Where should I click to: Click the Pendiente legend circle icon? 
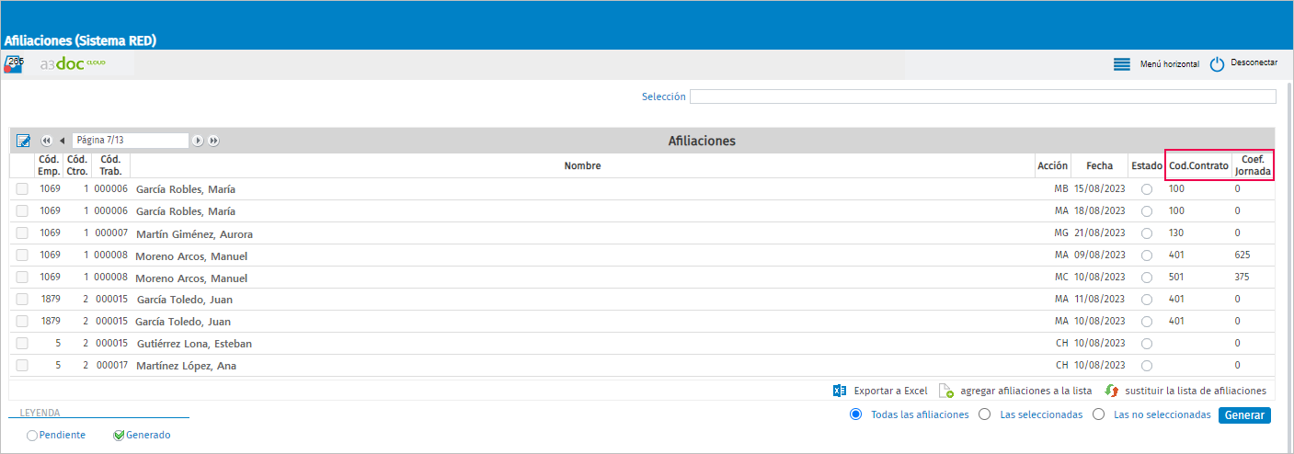point(32,436)
